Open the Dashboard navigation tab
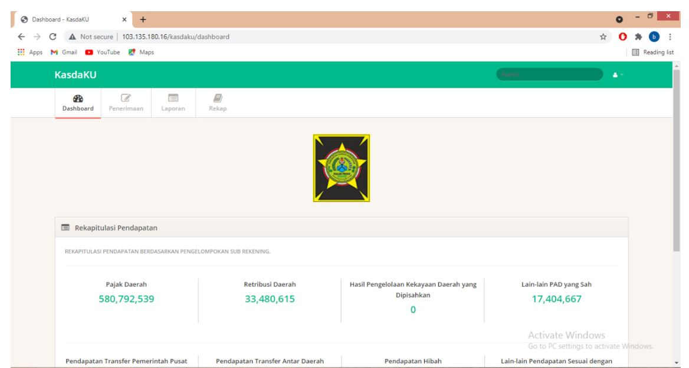This screenshot has height=368, width=689. (x=78, y=103)
